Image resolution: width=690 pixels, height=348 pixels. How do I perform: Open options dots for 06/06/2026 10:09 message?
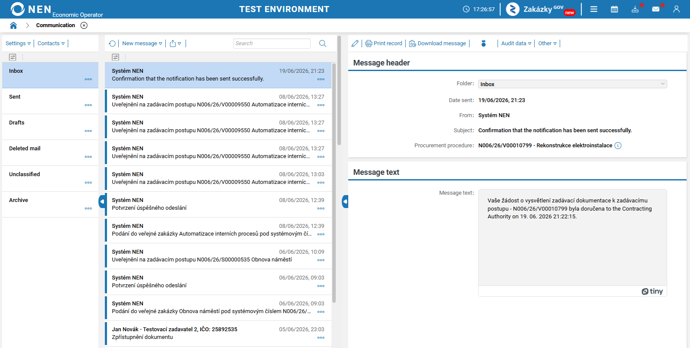pyautogui.click(x=321, y=260)
